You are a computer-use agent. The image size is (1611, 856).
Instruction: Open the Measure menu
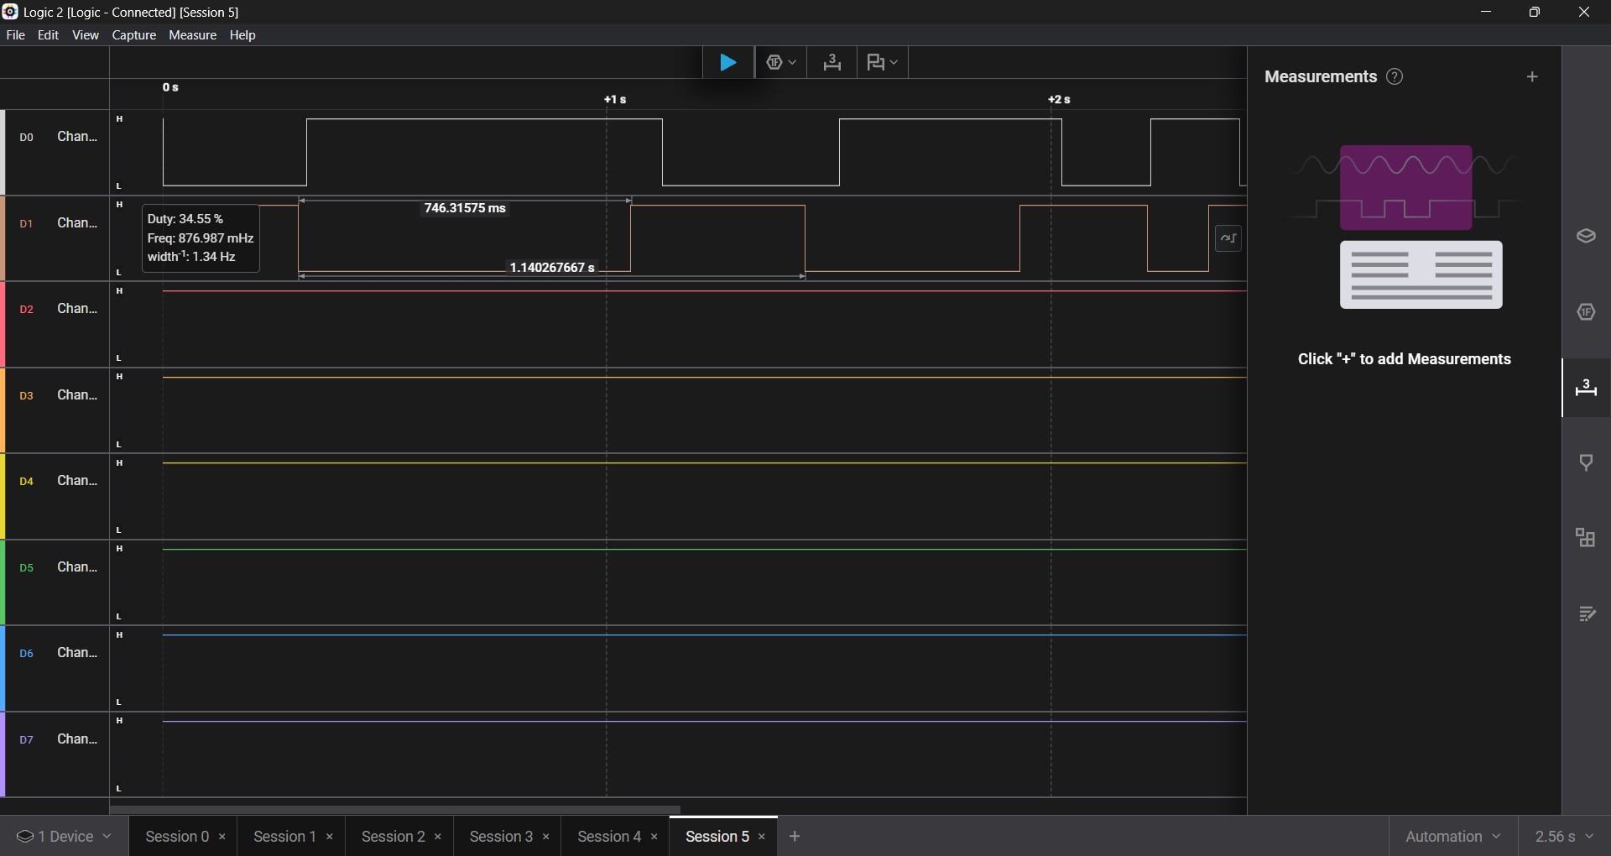[x=192, y=35]
